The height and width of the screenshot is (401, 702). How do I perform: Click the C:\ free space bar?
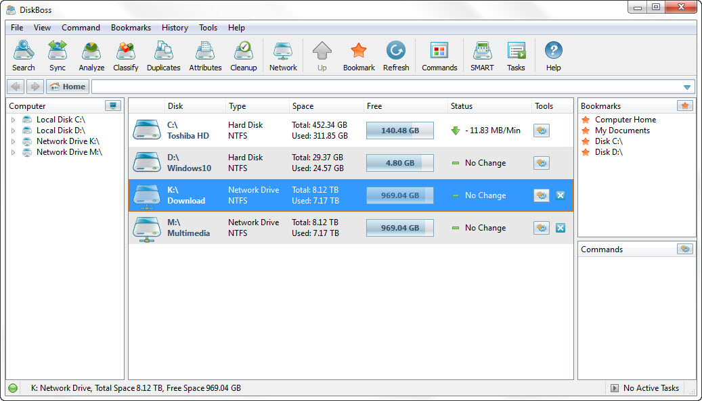pos(399,131)
